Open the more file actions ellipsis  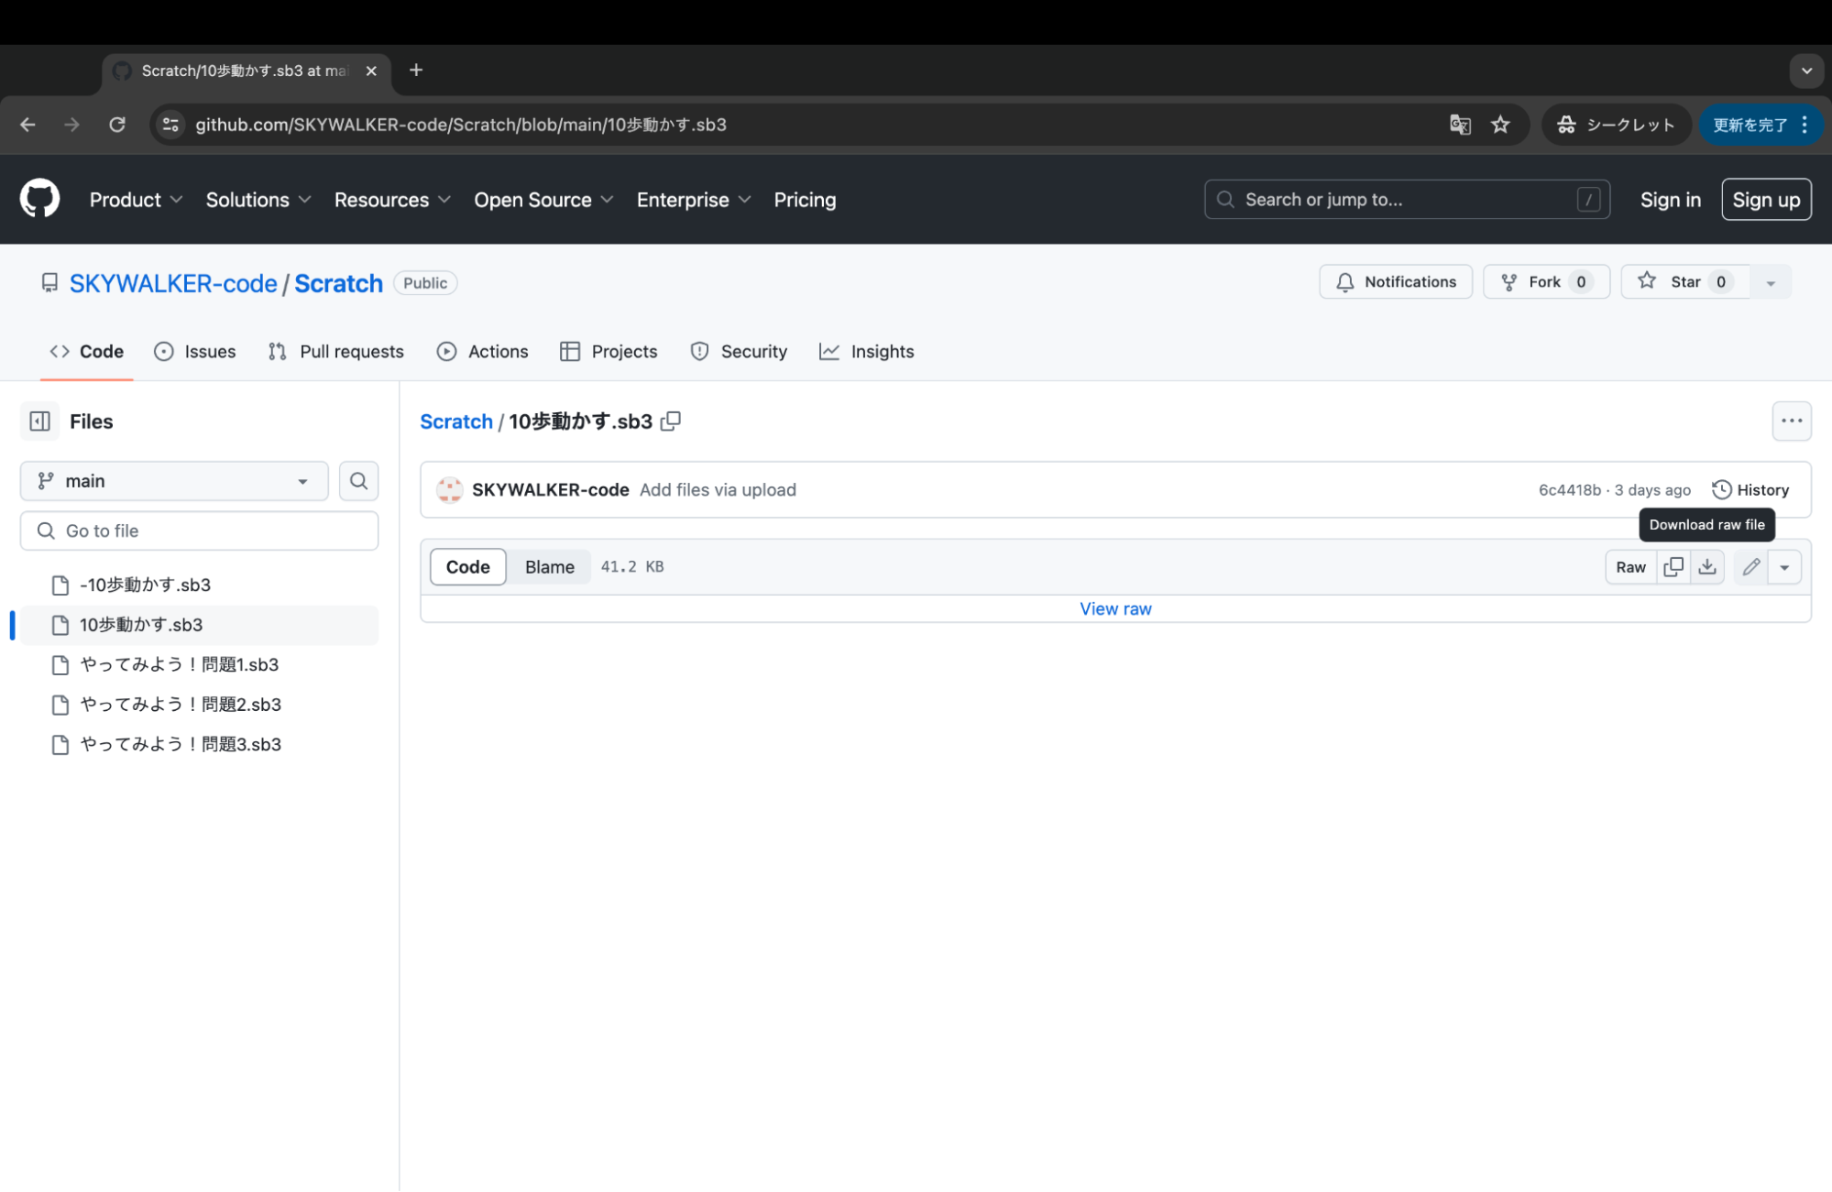(x=1792, y=421)
